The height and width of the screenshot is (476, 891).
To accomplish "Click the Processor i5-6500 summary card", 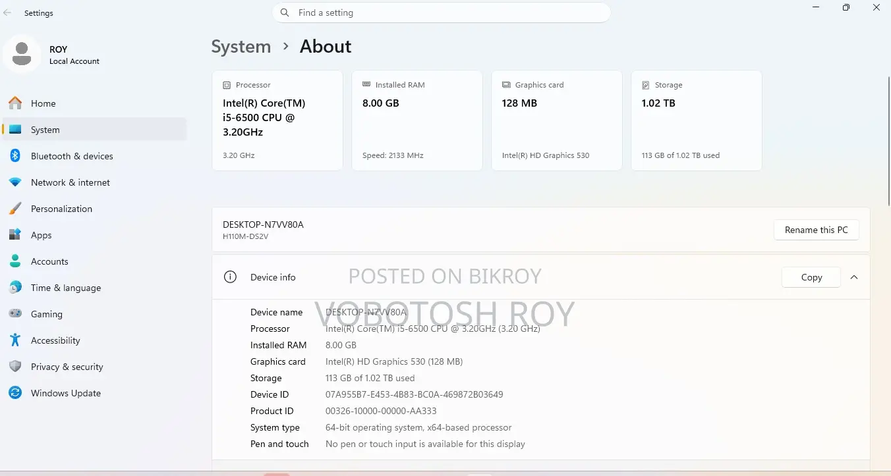I will click(x=277, y=120).
